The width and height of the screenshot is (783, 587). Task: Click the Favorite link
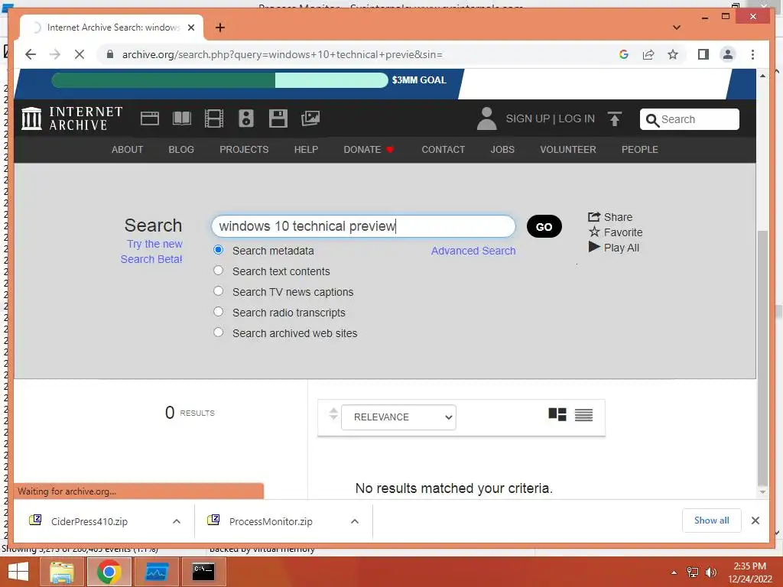616,232
